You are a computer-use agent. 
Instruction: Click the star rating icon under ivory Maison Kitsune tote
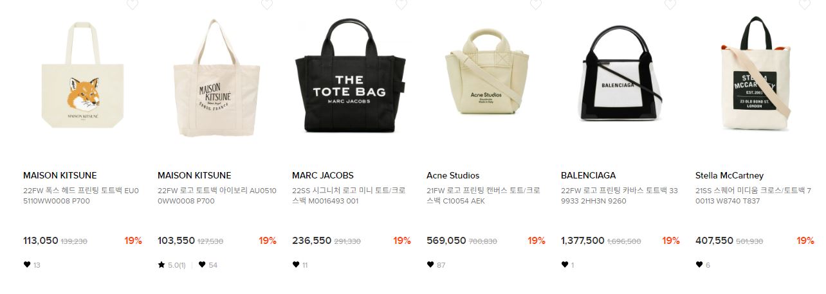tap(161, 264)
